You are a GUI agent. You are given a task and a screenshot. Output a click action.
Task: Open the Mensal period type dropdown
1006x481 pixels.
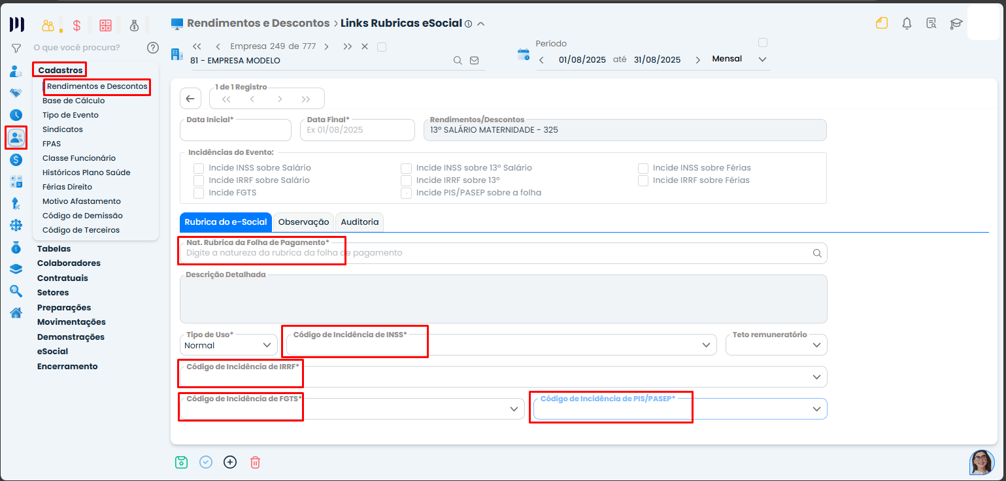coord(739,59)
